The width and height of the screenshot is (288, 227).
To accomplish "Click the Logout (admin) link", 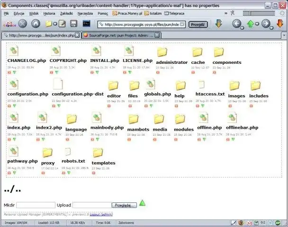I will pyautogui.click(x=101, y=214).
